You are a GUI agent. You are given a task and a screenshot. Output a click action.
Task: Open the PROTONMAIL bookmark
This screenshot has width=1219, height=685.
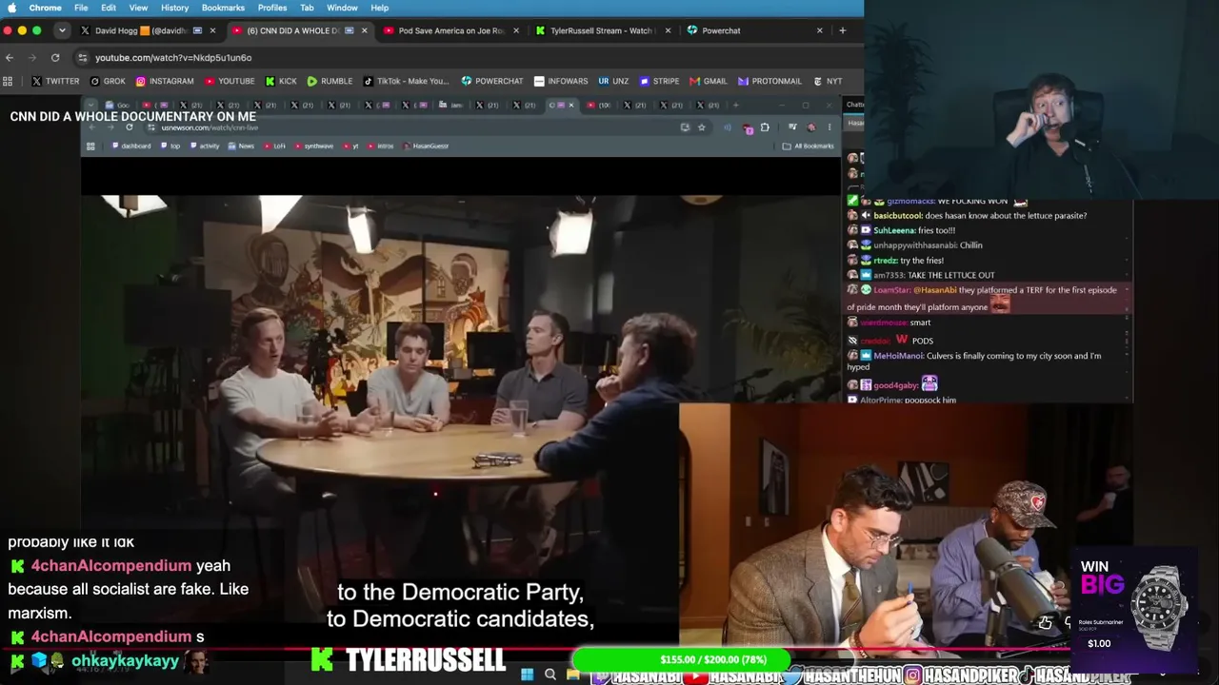click(x=769, y=81)
